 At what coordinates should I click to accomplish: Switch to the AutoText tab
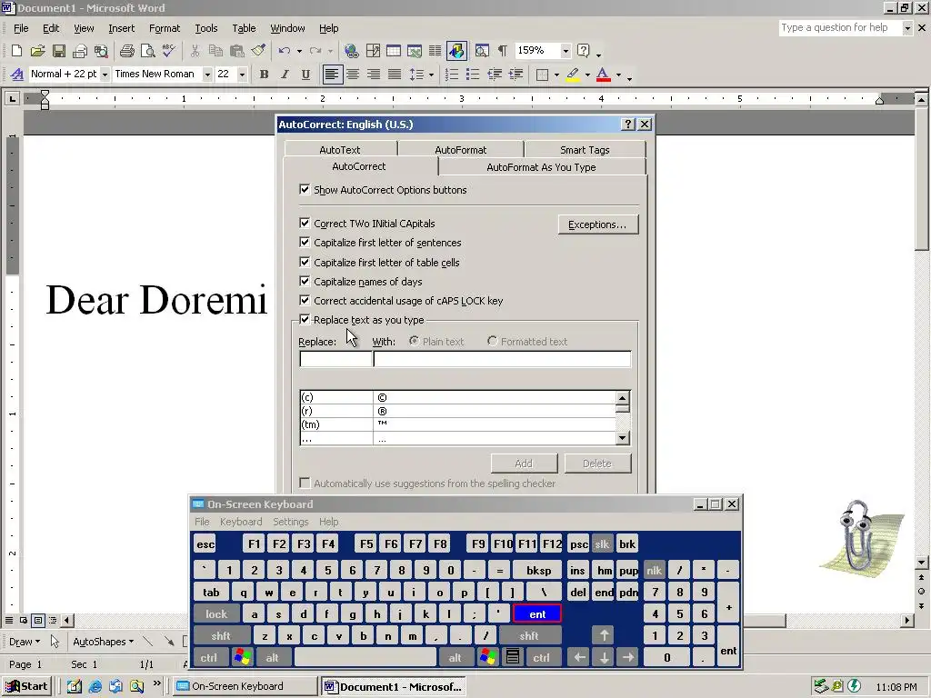point(340,150)
